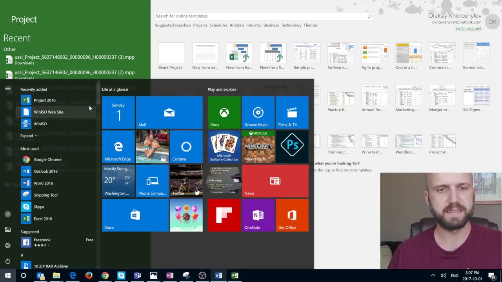Show hidden system tray icons
This screenshot has width=502, height=282.
[433, 275]
